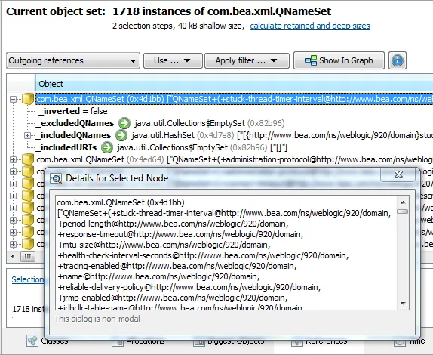The image size is (433, 355).
Task: Click green arrow icon next to _includedQNames
Action: 121,135
